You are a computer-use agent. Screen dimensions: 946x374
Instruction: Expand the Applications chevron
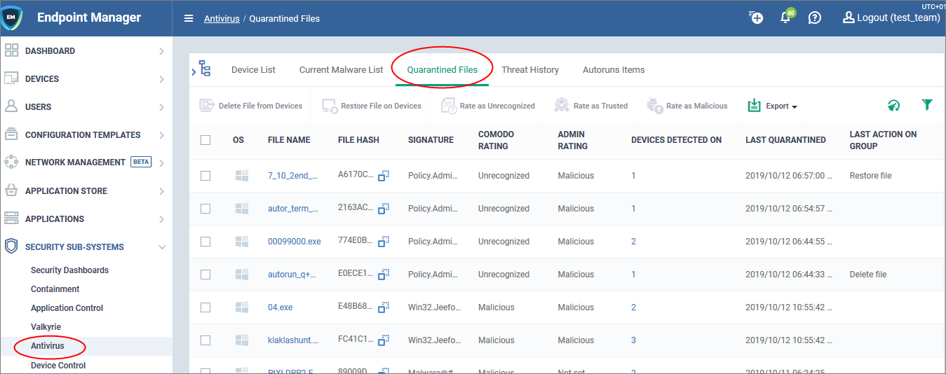click(x=161, y=219)
